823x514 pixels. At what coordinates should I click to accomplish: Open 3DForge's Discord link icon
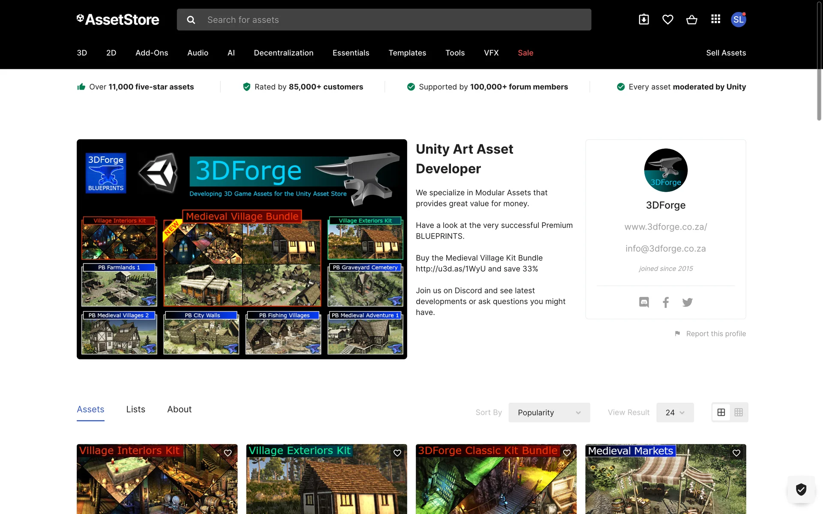click(644, 302)
